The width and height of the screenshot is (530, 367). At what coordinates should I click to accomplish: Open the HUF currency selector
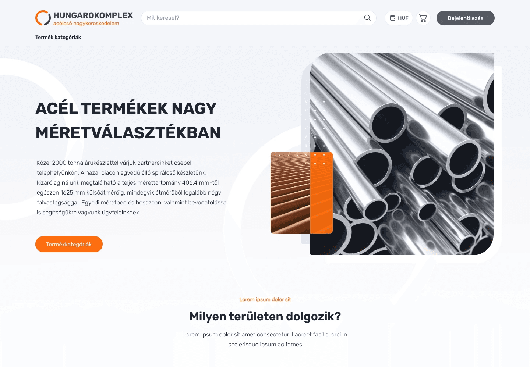399,18
